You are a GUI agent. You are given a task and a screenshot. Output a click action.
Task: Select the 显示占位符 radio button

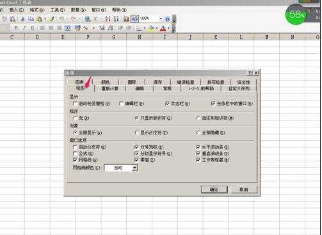point(136,133)
